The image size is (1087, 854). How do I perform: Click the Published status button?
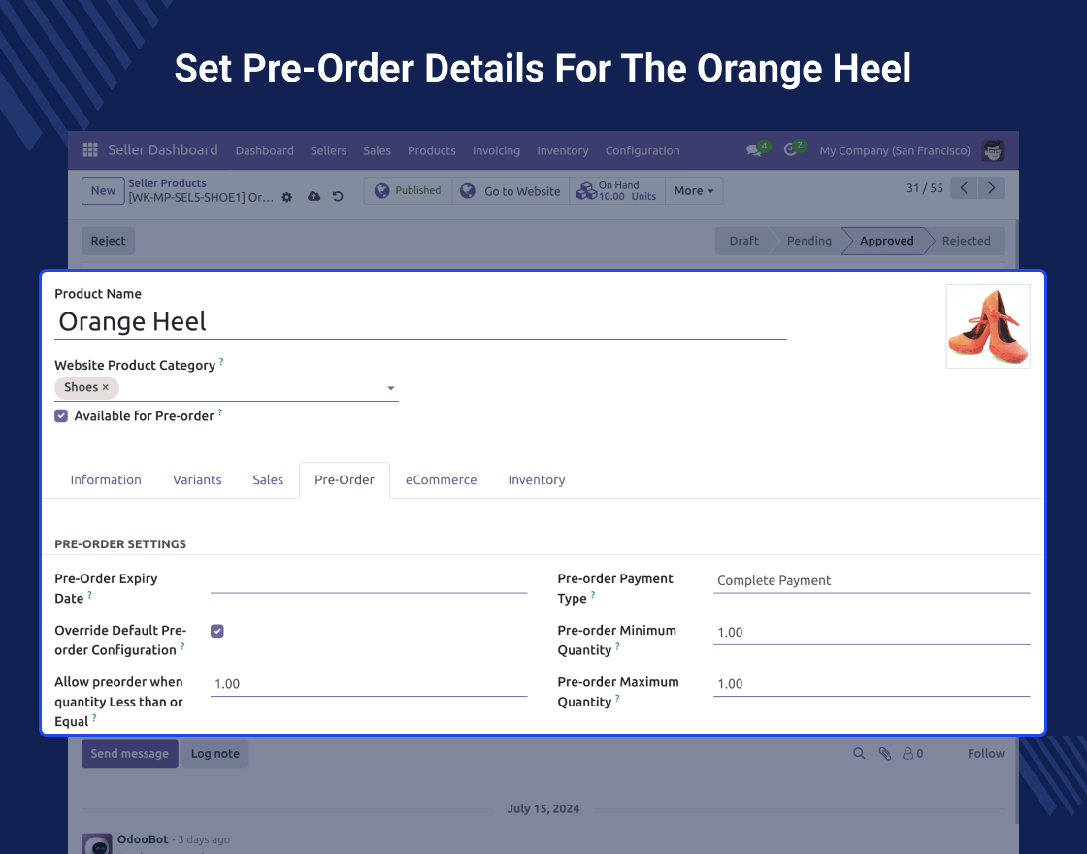pos(408,190)
